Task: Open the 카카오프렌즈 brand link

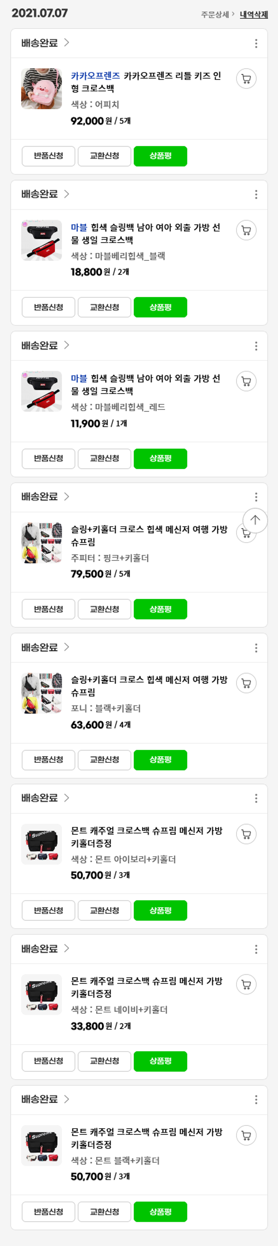Action: coord(95,76)
